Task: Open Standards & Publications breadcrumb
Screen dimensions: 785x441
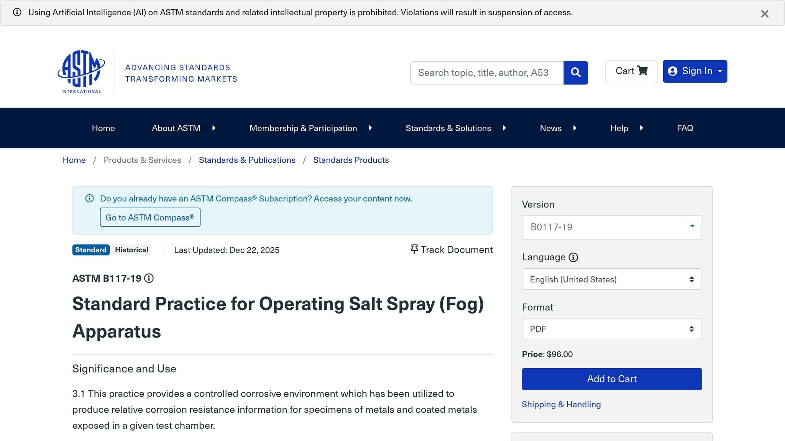Action: [247, 160]
